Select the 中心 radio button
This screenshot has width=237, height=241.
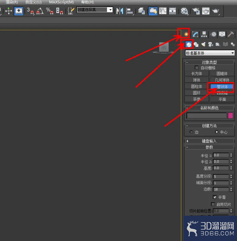click(217, 132)
